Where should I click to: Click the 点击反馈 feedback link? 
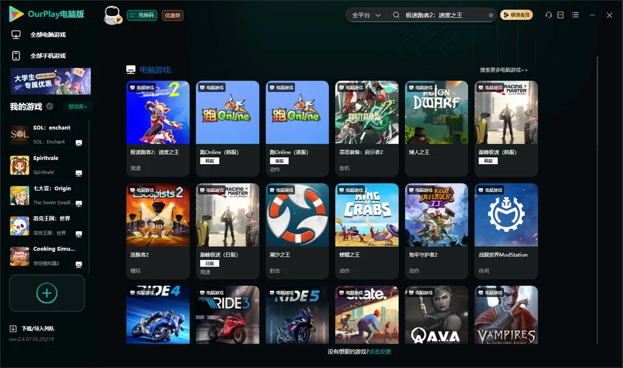[x=380, y=352]
